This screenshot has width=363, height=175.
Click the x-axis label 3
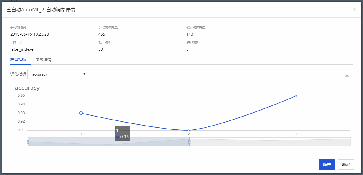[x=296, y=134]
